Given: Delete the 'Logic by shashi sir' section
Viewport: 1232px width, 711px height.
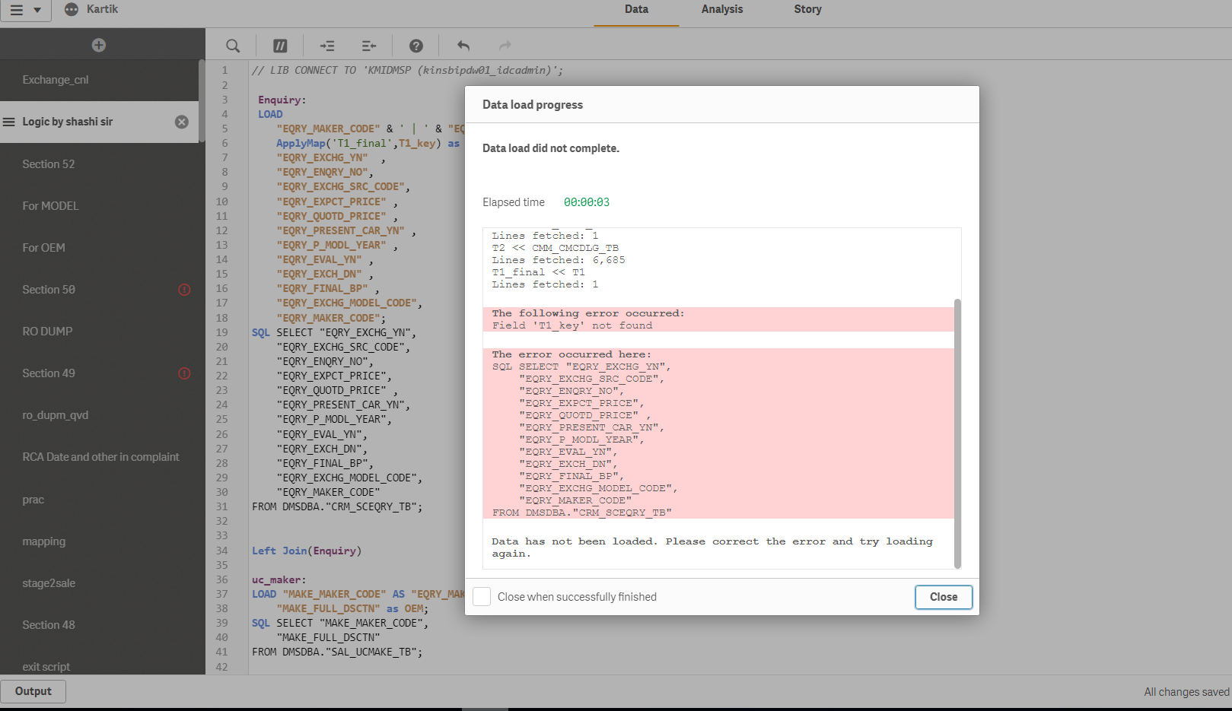Looking at the screenshot, I should click(182, 122).
